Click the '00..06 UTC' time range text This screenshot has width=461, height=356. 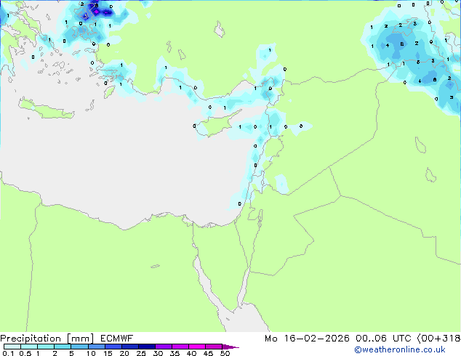tap(383, 339)
